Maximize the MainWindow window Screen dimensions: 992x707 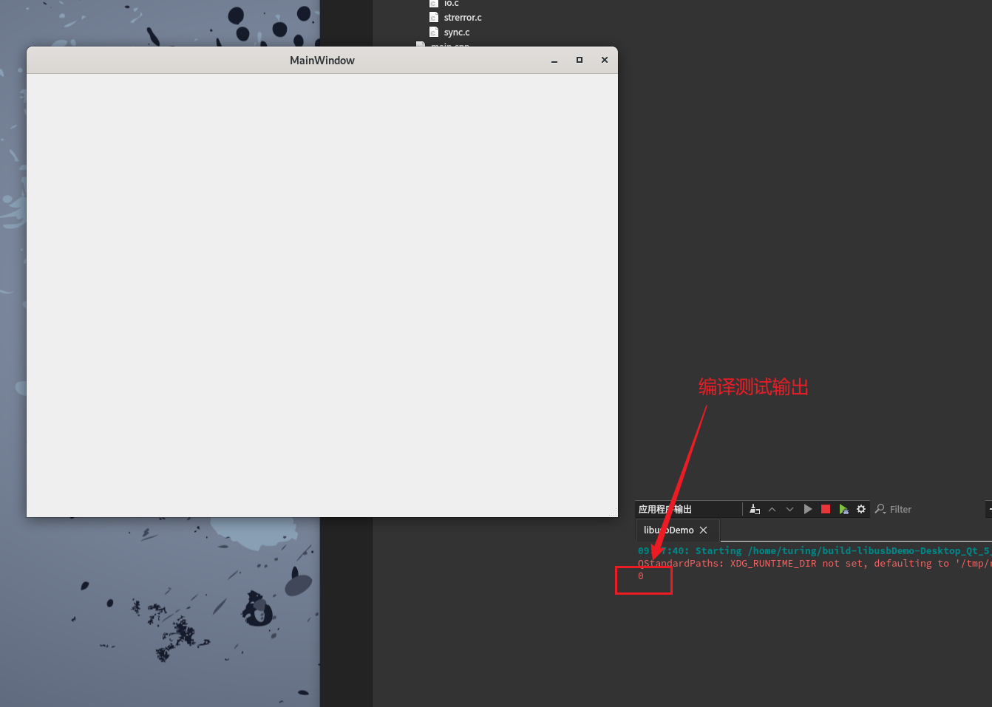point(580,60)
